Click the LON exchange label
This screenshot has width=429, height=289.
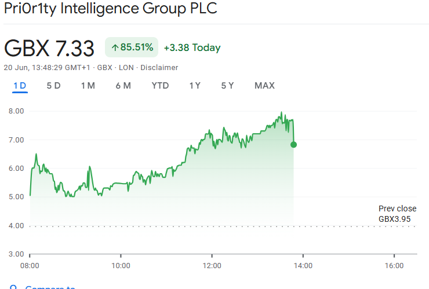coord(126,68)
